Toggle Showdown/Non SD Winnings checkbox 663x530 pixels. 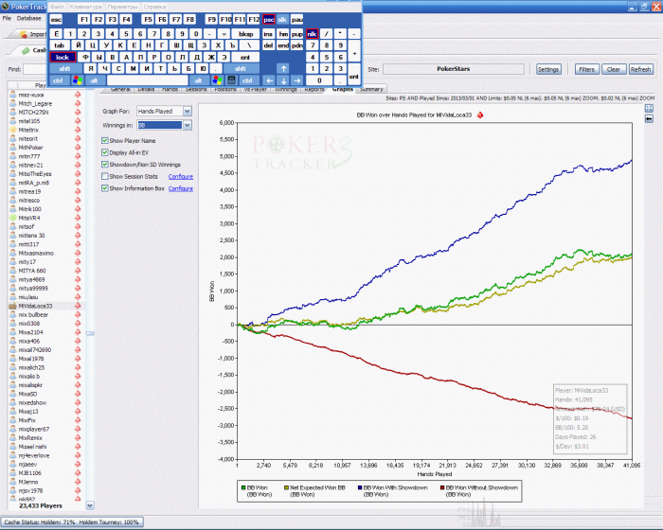click(x=105, y=165)
